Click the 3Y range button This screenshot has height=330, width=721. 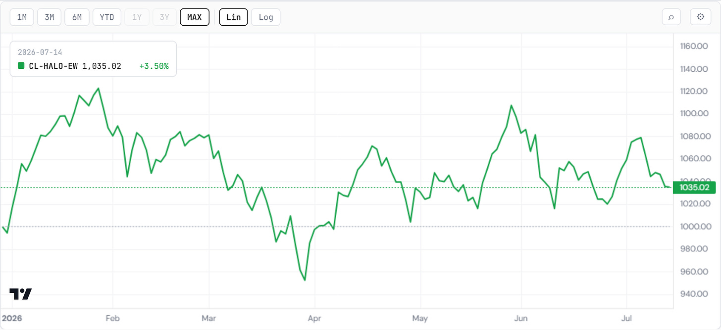tap(164, 17)
